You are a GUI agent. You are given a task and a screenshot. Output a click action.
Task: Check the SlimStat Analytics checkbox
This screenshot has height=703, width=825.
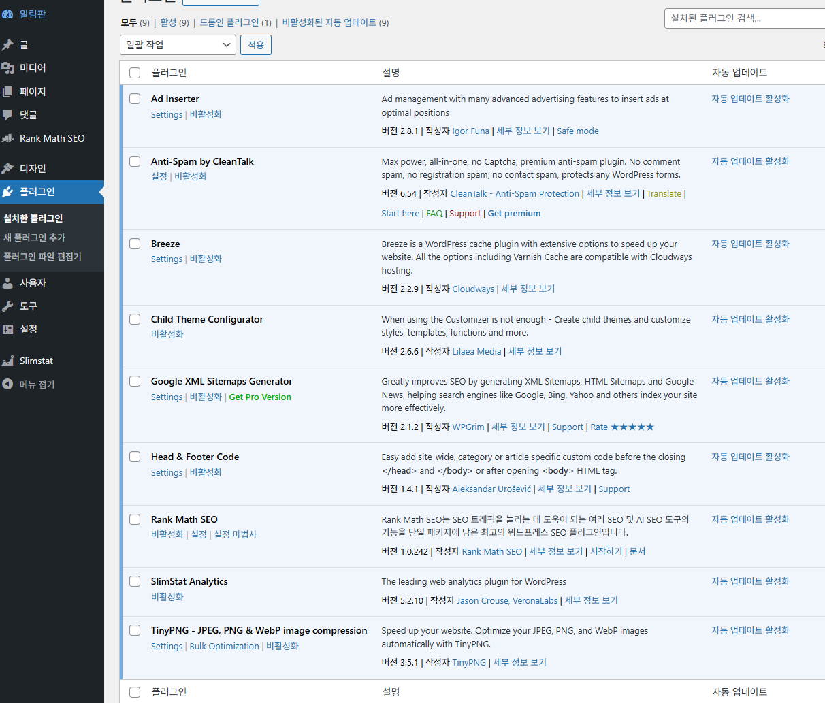click(135, 581)
